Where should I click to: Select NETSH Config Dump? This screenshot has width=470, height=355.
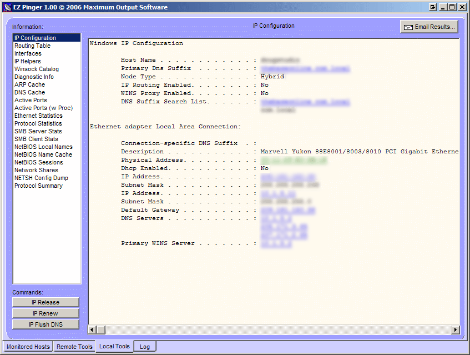point(47,178)
